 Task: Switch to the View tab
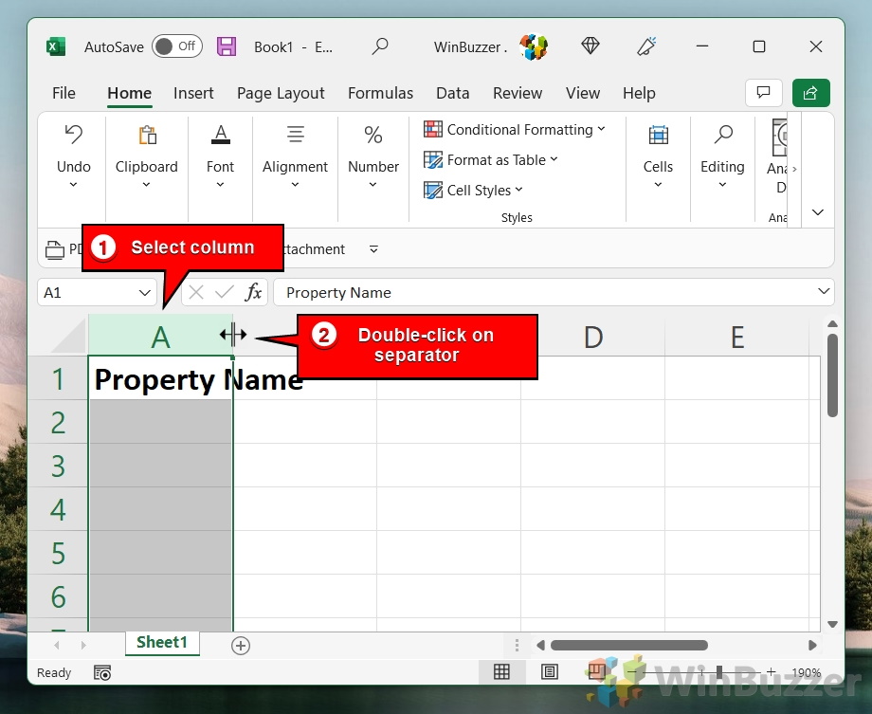[583, 93]
